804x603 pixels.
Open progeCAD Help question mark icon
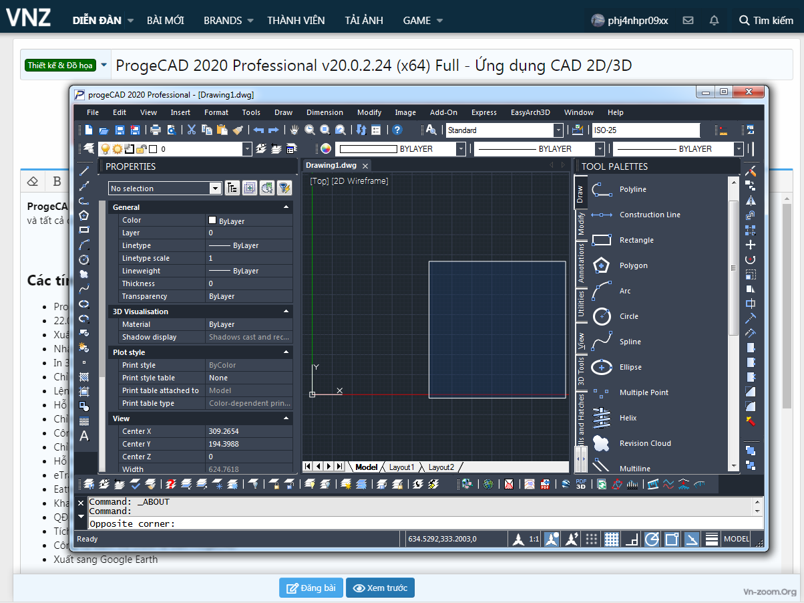(397, 130)
